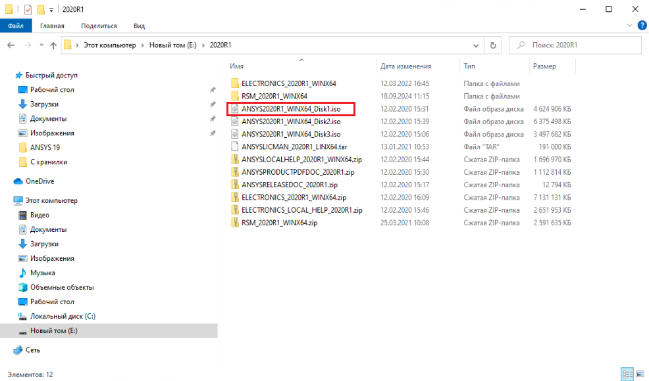The width and height of the screenshot is (649, 381).
Task: Open Музыка in navigation pane
Action: [x=42, y=273]
